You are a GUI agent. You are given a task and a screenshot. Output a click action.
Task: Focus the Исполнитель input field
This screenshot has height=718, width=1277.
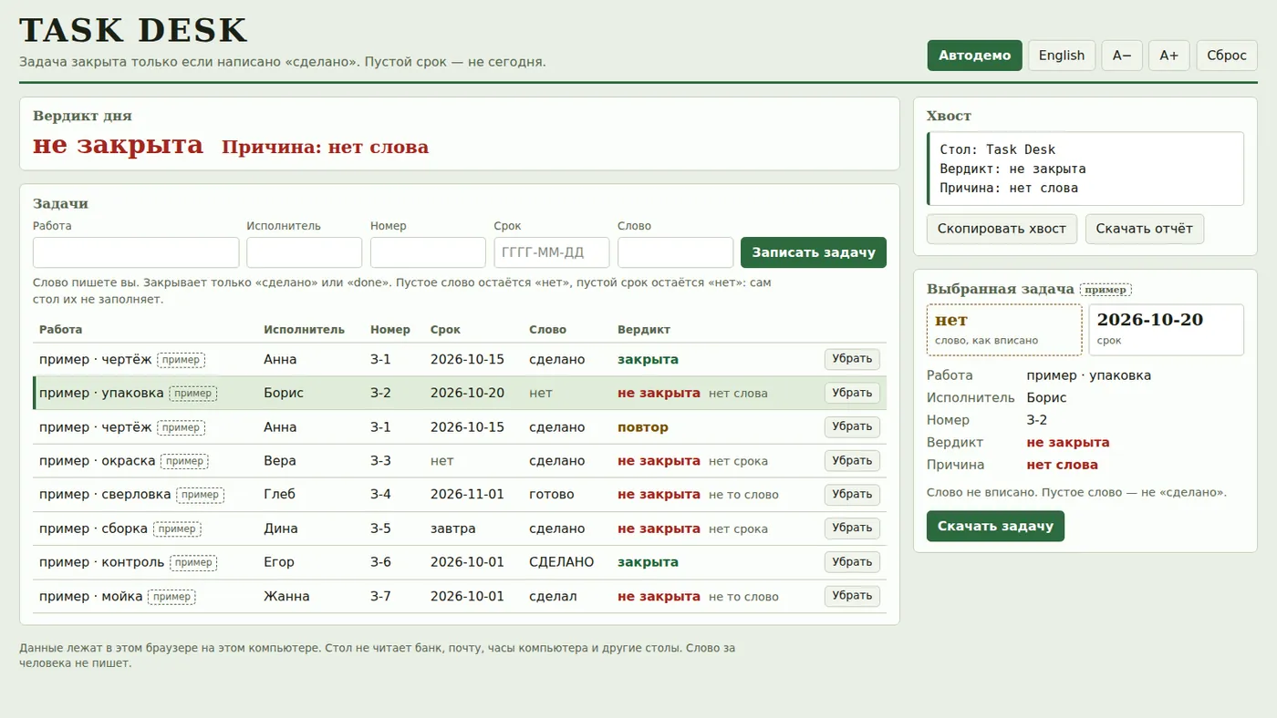click(305, 252)
